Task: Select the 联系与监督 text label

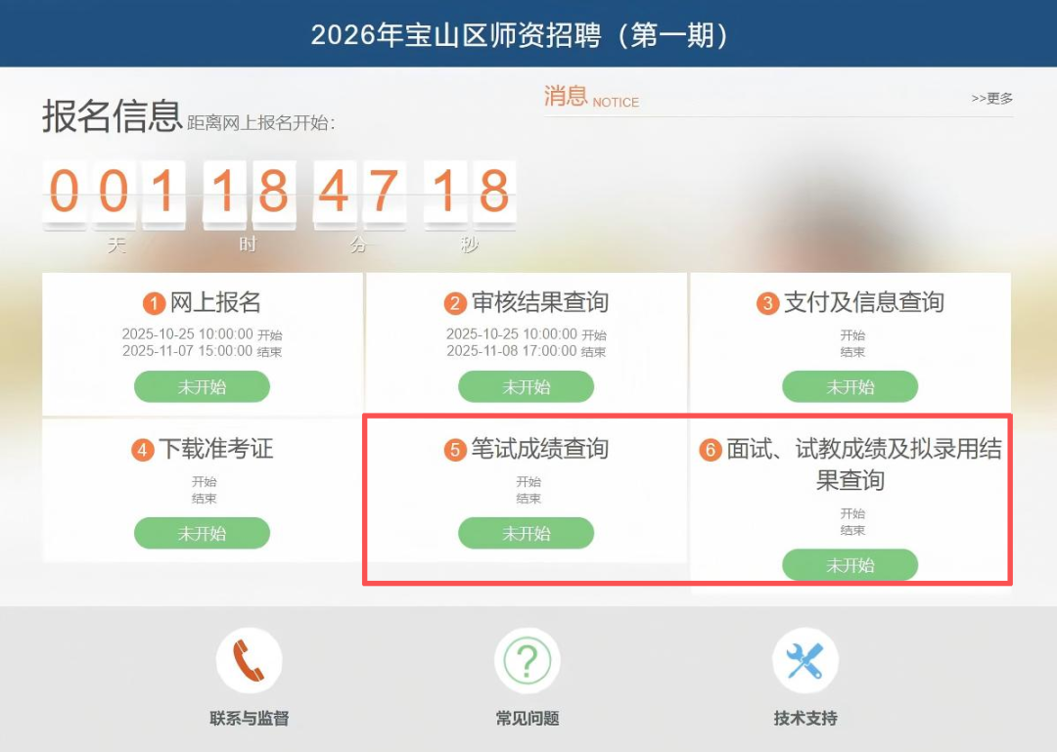Action: (x=249, y=719)
